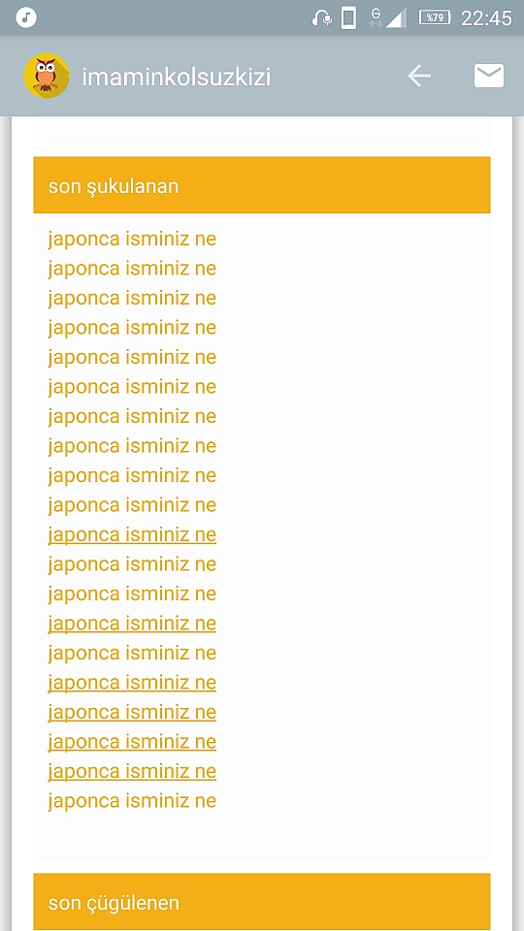Select the 'son şukulanan' section header
524x931 pixels.
[x=262, y=185]
